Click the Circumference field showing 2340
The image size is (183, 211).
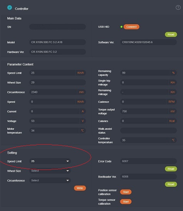(x=58, y=92)
